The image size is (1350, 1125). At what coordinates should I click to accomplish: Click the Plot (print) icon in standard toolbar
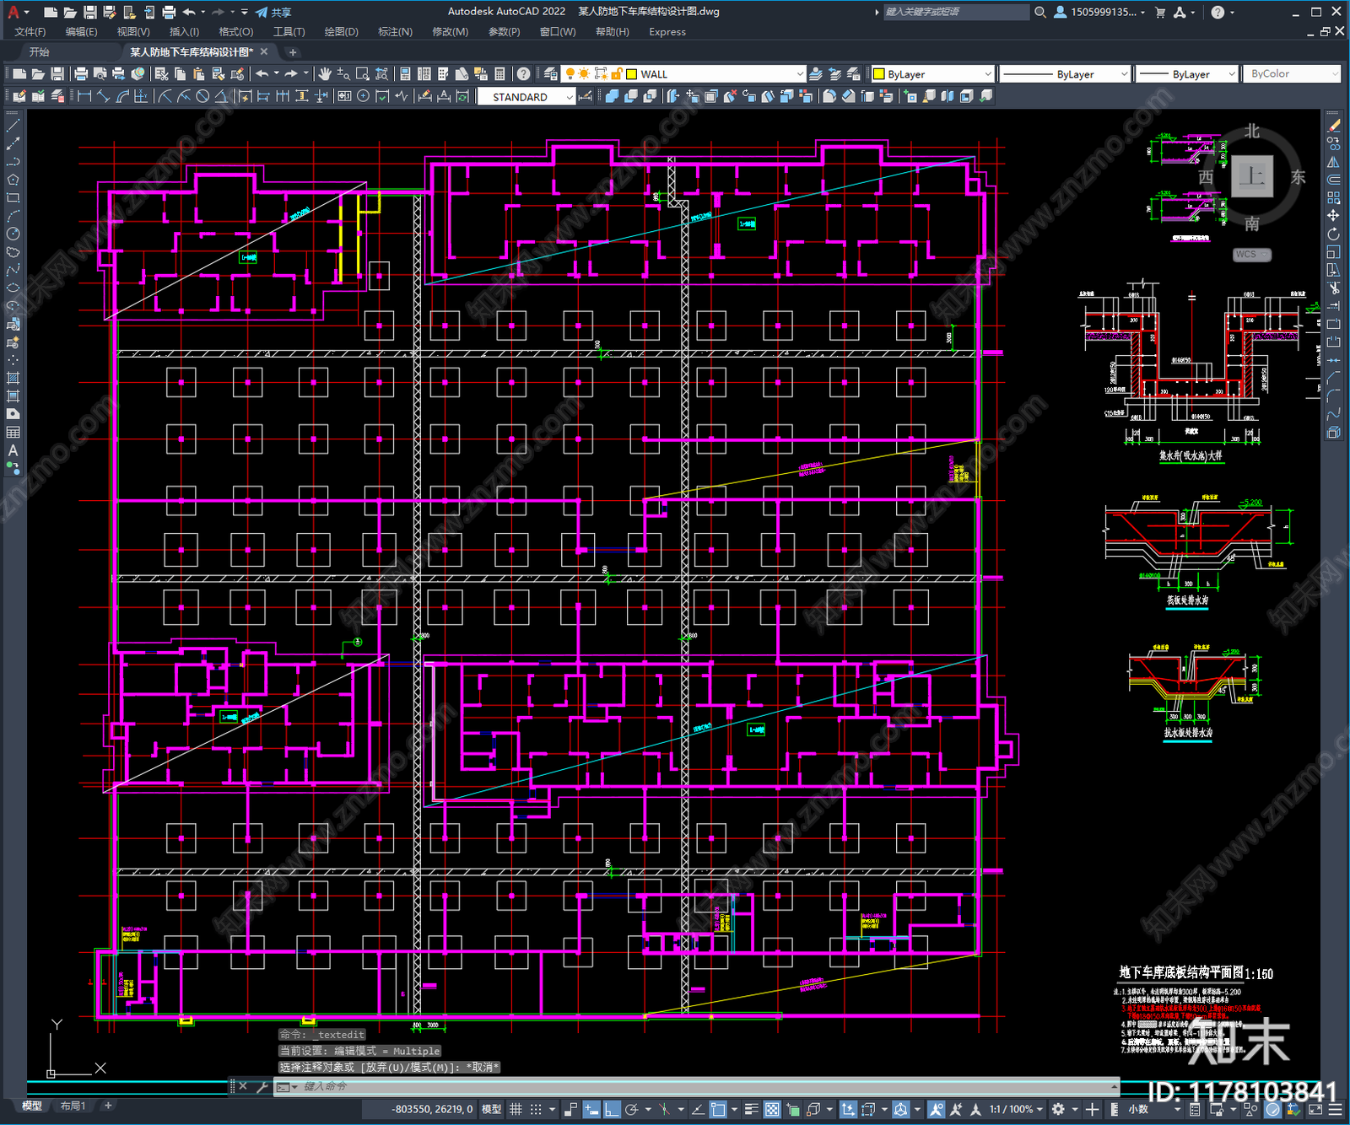(81, 74)
